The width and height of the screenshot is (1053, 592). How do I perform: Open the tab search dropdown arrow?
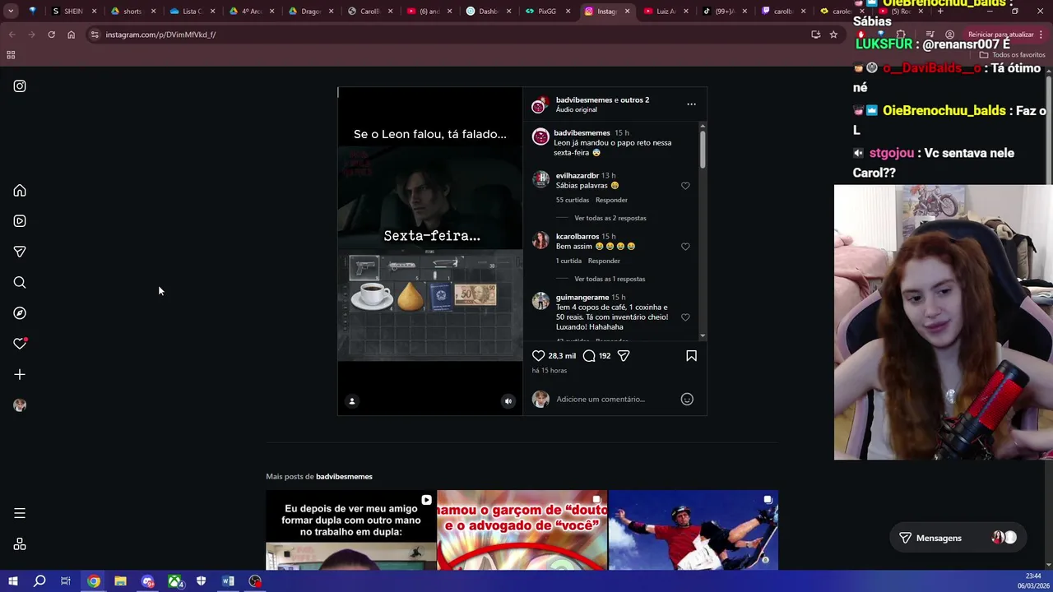[x=11, y=12]
